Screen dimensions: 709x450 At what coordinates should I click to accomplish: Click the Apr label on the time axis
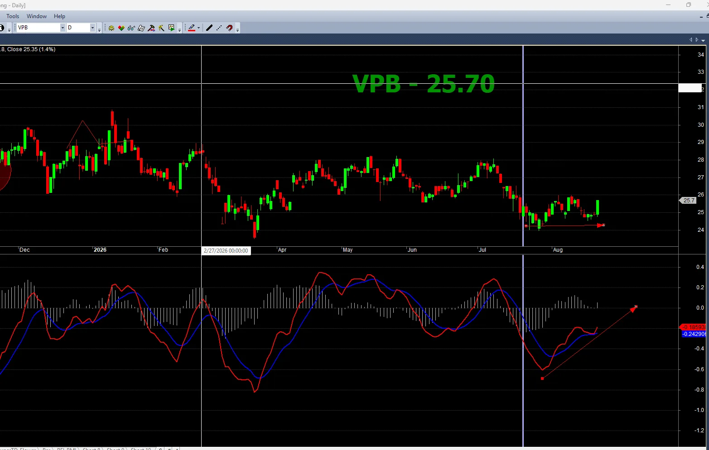(x=282, y=250)
